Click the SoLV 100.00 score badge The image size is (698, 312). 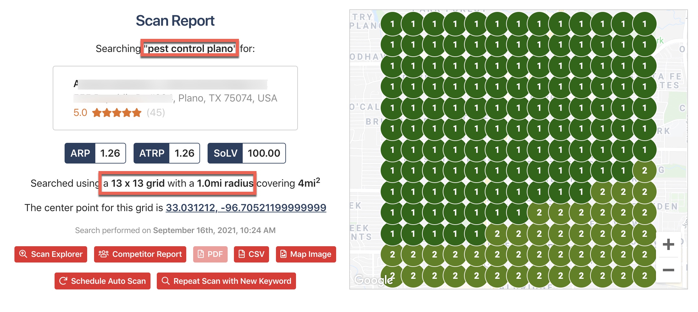246,153
